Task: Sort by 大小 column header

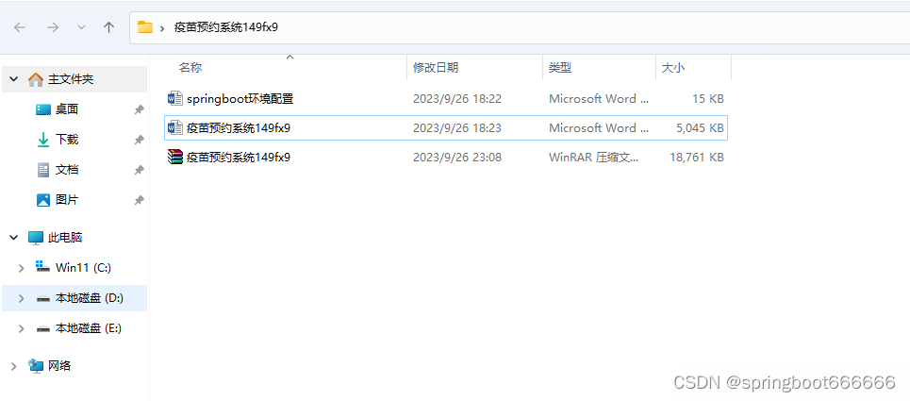Action: (x=673, y=68)
